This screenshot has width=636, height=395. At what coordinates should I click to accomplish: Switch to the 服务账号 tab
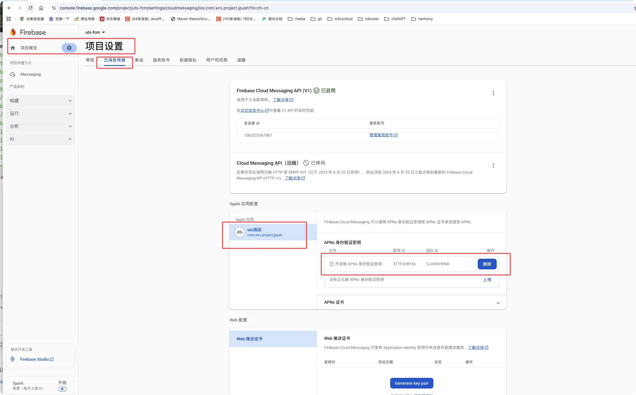(x=161, y=60)
